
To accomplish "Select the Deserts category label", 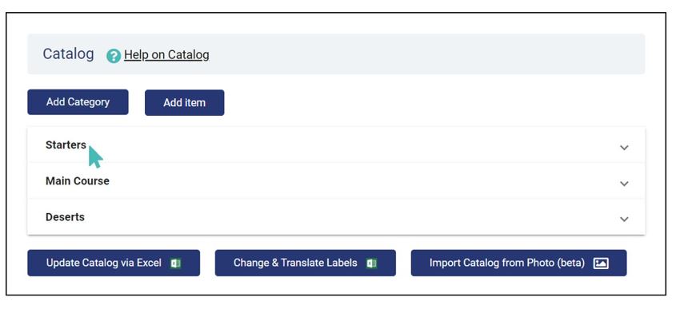I will (65, 217).
